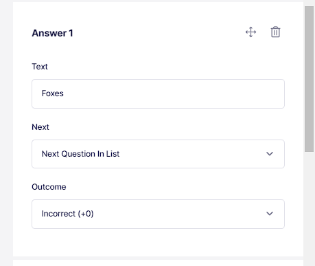The image size is (315, 266).
Task: Click the Text field label
Action: pyautogui.click(x=40, y=67)
